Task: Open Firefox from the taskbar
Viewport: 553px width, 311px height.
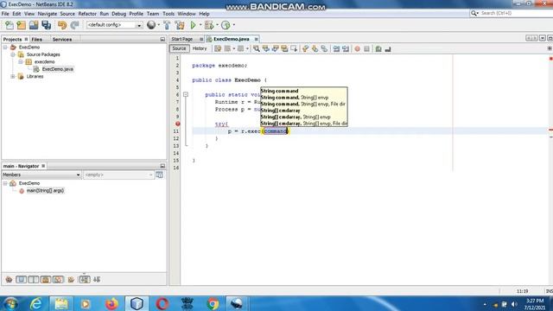Action: click(111, 303)
